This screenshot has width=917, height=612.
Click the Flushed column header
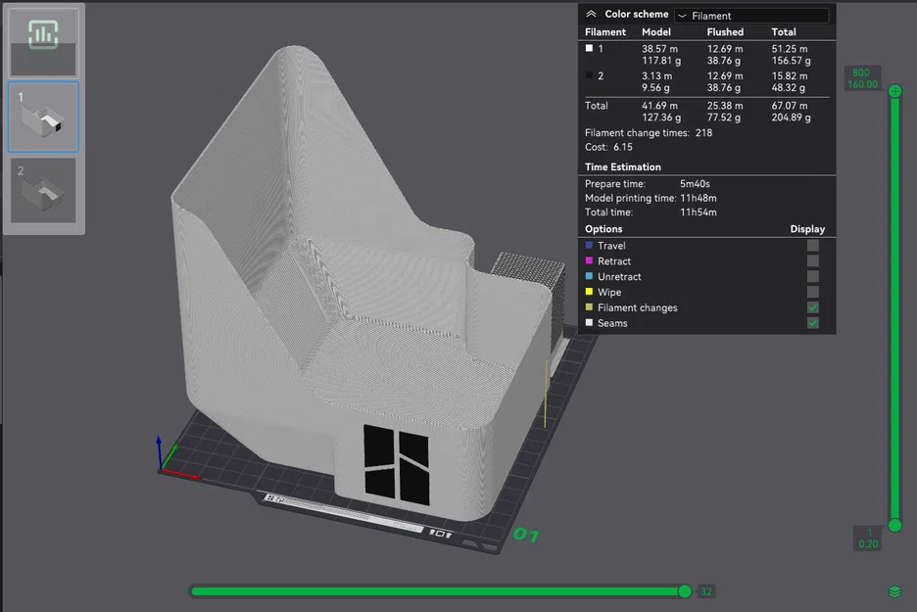(x=725, y=32)
